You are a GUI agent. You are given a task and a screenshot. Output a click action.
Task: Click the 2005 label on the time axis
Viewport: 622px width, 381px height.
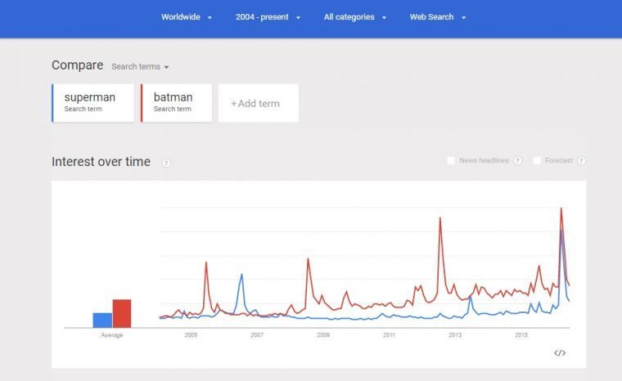pyautogui.click(x=191, y=335)
